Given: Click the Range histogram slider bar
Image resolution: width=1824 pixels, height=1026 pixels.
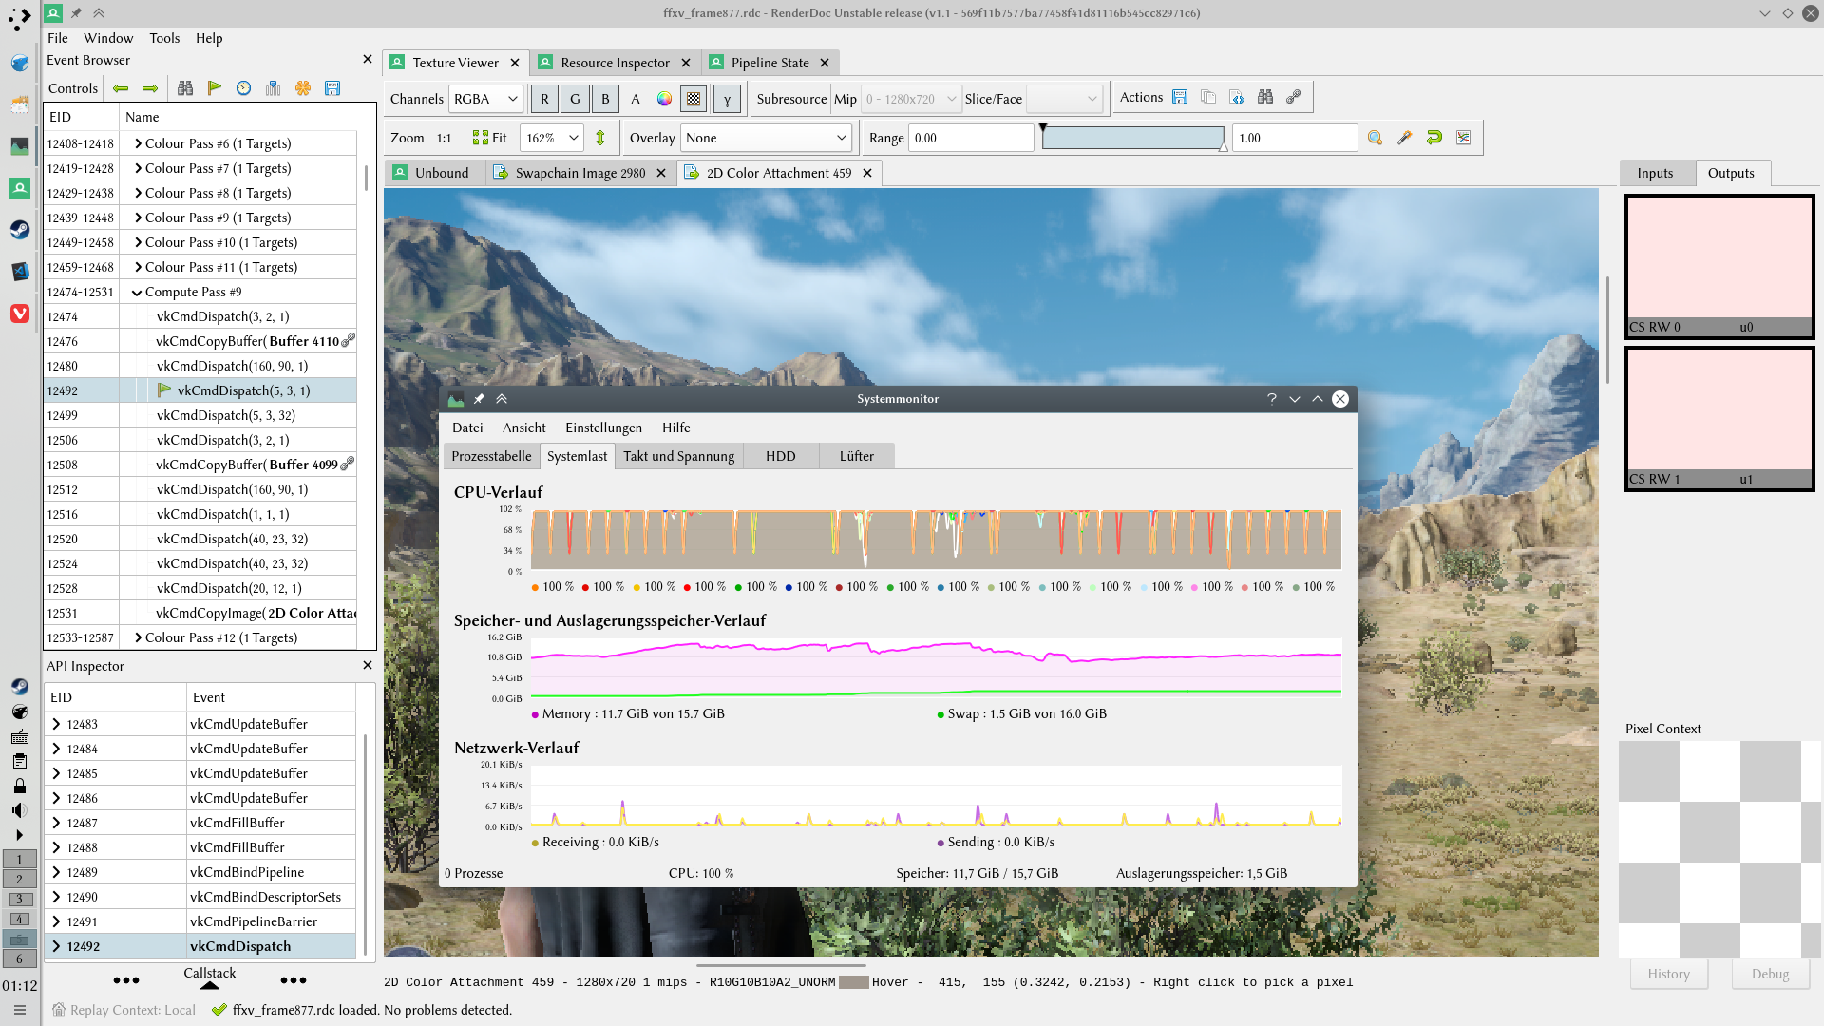Looking at the screenshot, I should click(1133, 138).
